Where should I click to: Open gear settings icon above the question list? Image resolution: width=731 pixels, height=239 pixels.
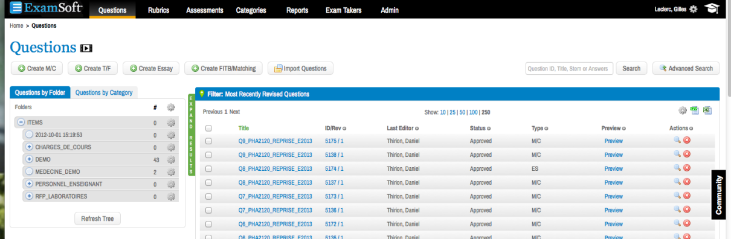[x=683, y=110]
